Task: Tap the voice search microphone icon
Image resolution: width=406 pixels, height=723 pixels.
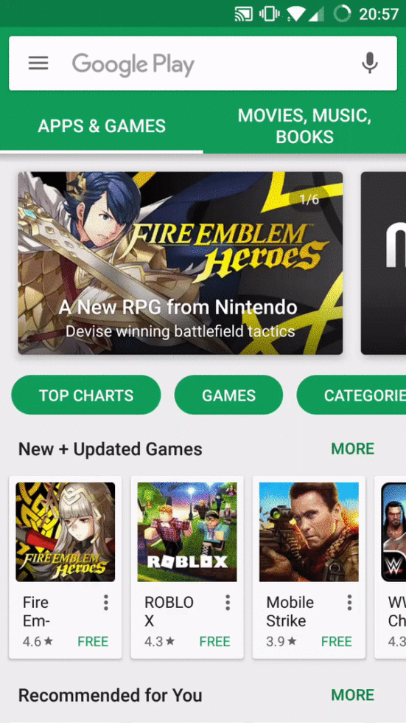Action: tap(370, 63)
